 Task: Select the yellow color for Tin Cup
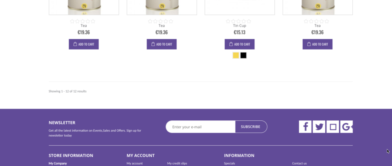pos(236,55)
